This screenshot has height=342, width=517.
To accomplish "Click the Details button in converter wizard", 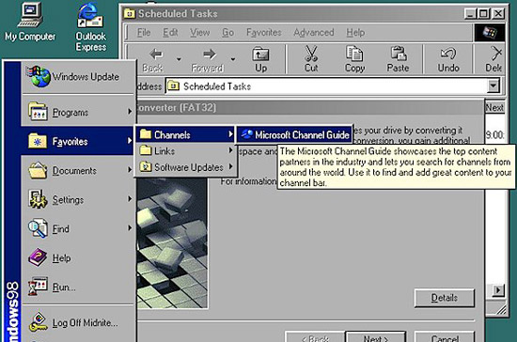I will coord(444,298).
